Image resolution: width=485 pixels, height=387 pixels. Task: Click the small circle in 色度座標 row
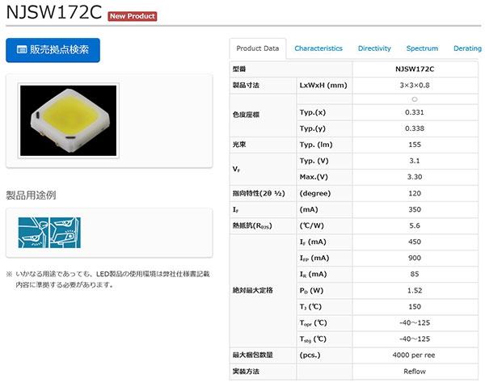[414, 99]
